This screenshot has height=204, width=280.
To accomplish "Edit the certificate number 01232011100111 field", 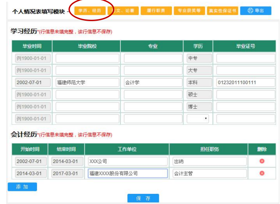I will 246,82.
